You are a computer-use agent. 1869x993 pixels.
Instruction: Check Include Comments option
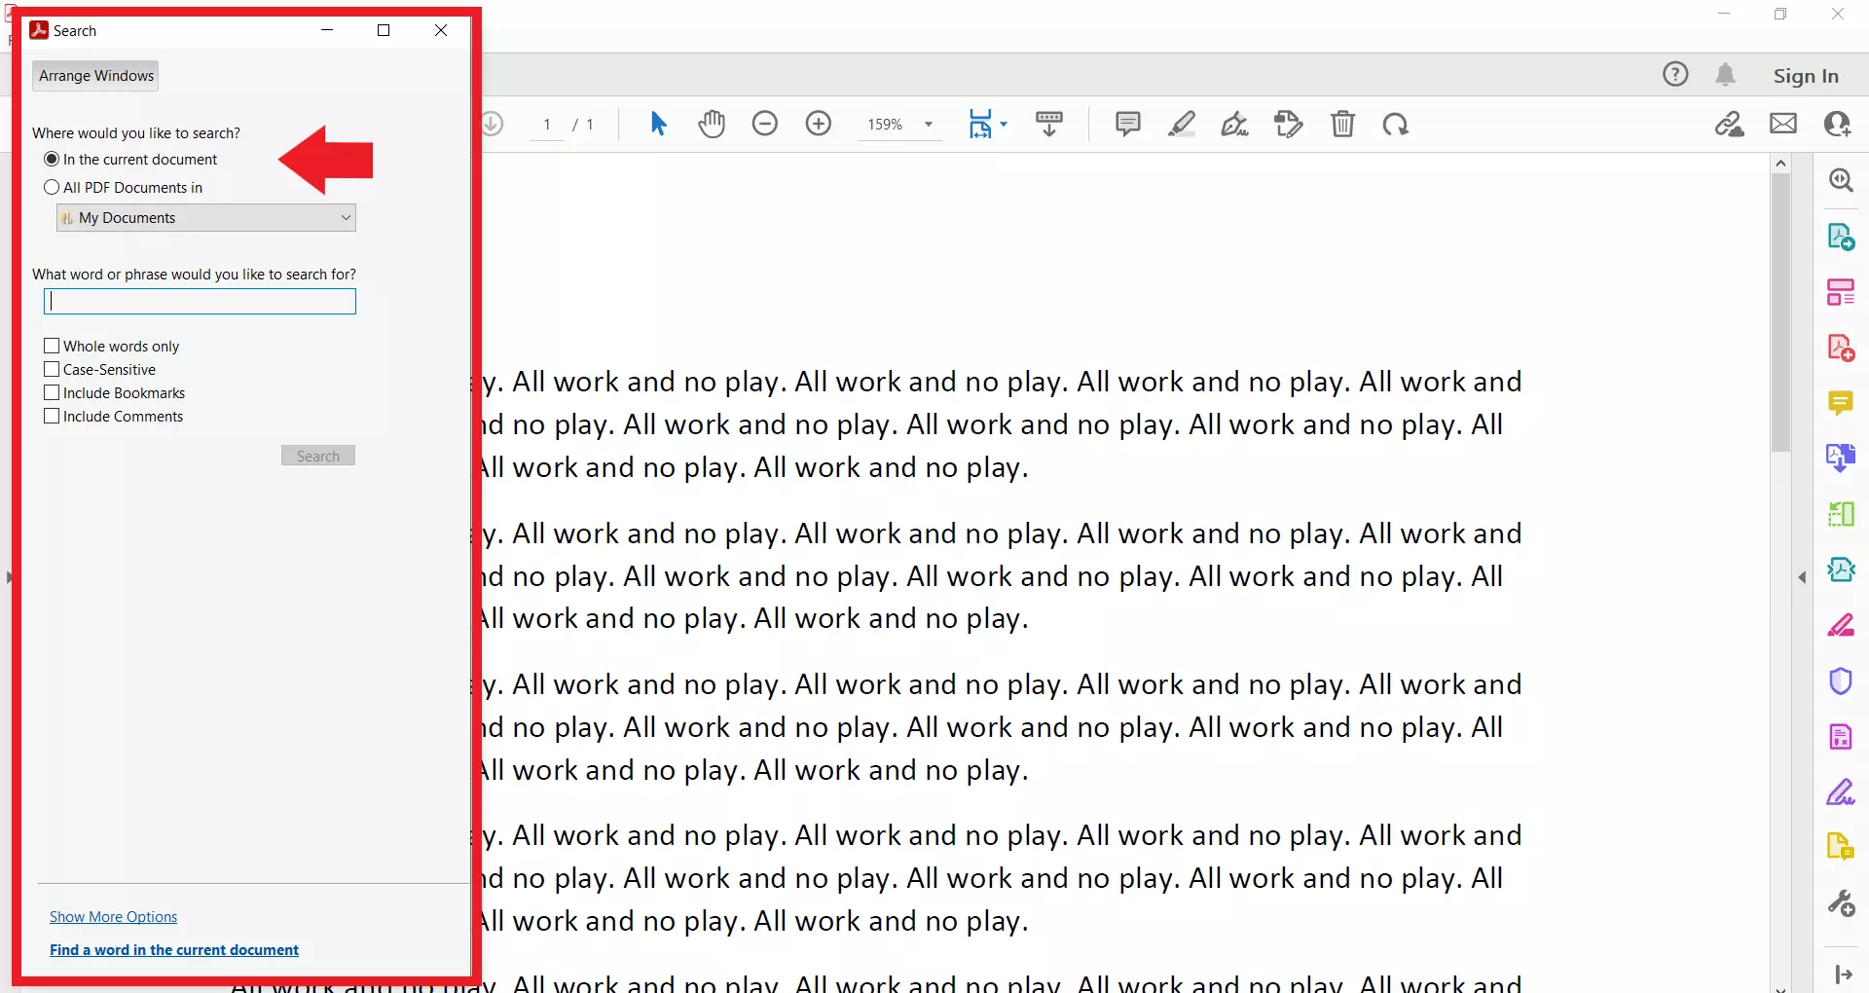pos(53,417)
